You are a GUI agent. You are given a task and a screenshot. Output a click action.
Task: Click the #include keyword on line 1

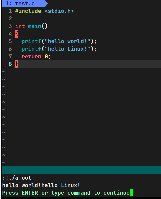click(x=28, y=11)
